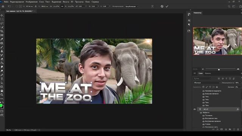Select the Clone Stamp tool
The height and width of the screenshot is (136, 242).
2,51
